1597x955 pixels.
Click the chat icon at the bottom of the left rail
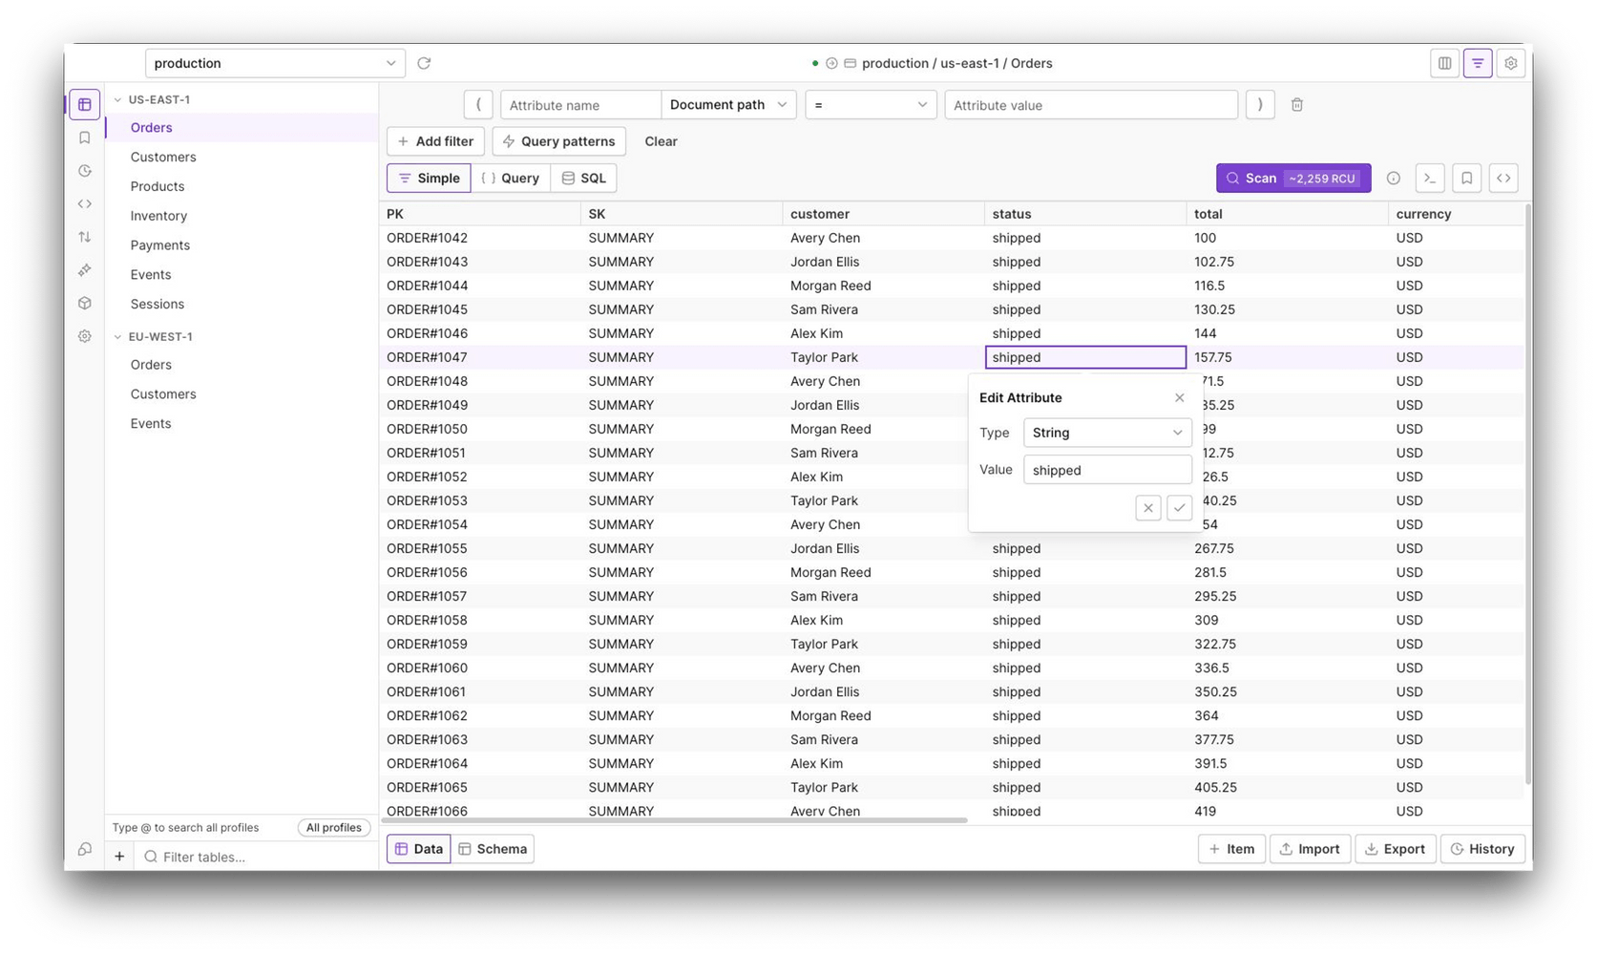84,850
